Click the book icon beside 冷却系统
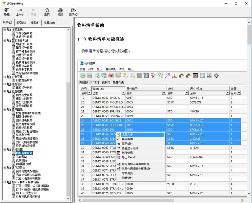The image size is (252, 203). [x=9, y=30]
